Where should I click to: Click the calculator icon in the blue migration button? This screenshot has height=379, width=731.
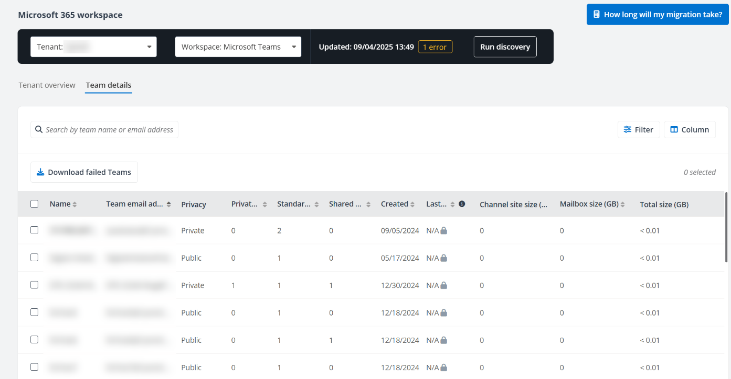click(597, 14)
